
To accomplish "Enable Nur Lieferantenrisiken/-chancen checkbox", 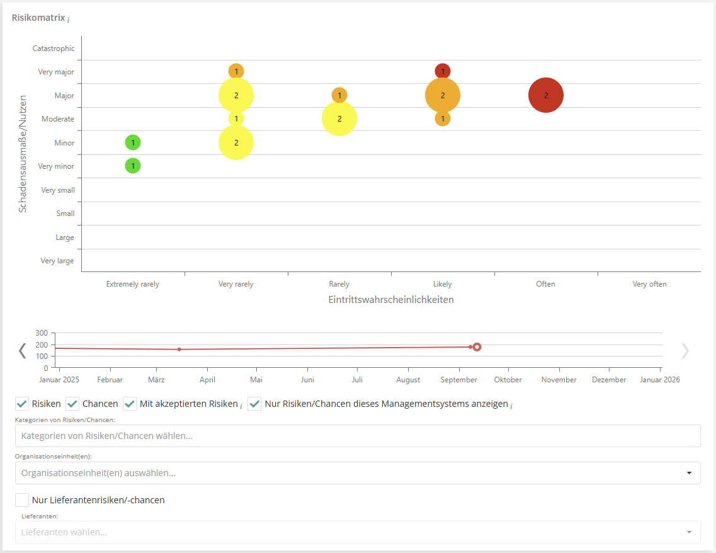I will (22, 500).
